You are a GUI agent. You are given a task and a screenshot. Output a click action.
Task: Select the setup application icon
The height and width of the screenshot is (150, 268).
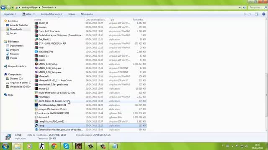tap(36, 125)
